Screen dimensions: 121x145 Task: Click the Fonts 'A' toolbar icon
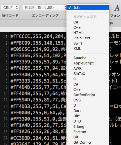tap(117, 8)
